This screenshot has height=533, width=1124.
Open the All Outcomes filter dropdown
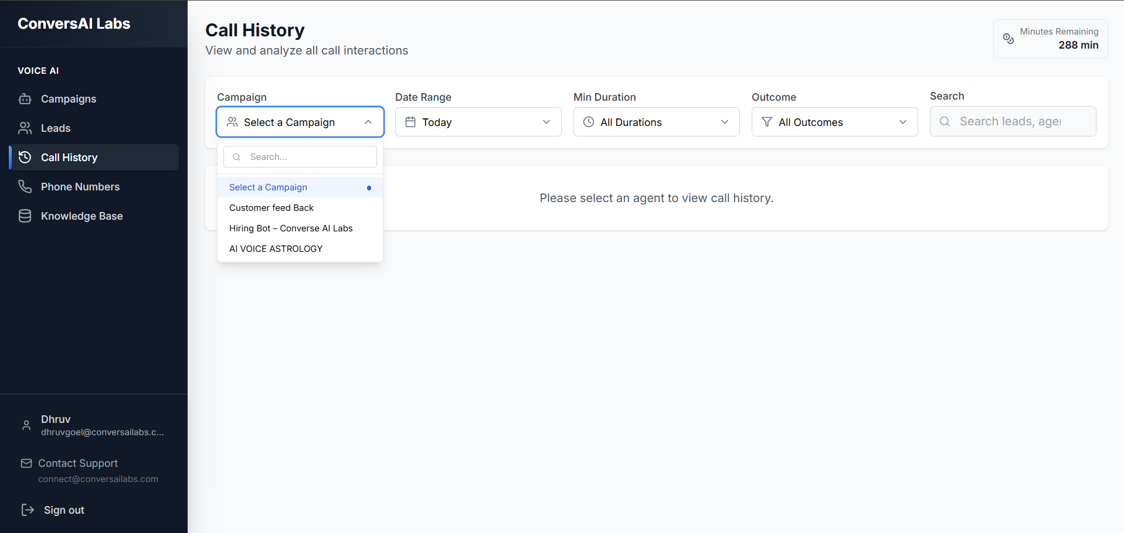[835, 122]
